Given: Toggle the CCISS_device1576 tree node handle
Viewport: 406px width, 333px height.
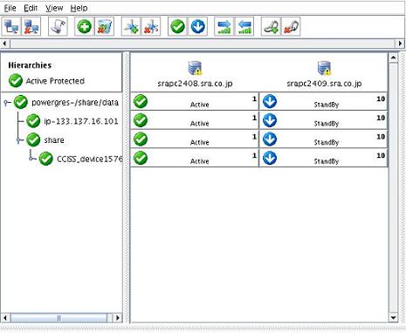Looking at the screenshot, I should pyautogui.click(x=31, y=159).
